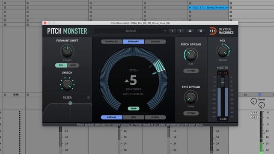The image size is (274, 154).
Task: Click the Master meter clip indicators
Action: [x=223, y=73]
